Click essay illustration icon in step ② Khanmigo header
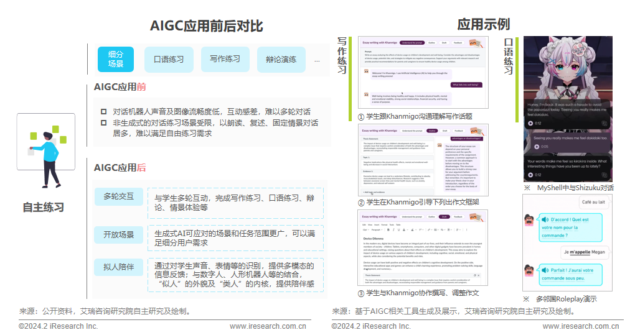This screenshot has width=635, height=335. [x=477, y=131]
